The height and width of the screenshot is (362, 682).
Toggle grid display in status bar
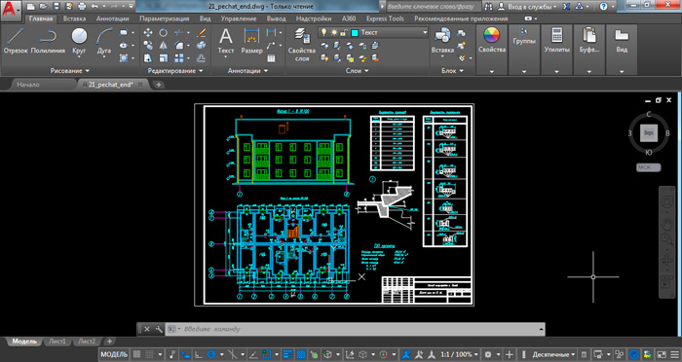(x=136, y=354)
